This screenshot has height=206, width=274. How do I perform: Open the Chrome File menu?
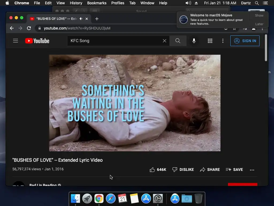pos(37,3)
